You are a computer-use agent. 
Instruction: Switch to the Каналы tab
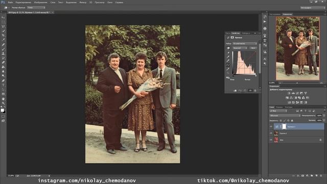pyautogui.click(x=279, y=107)
